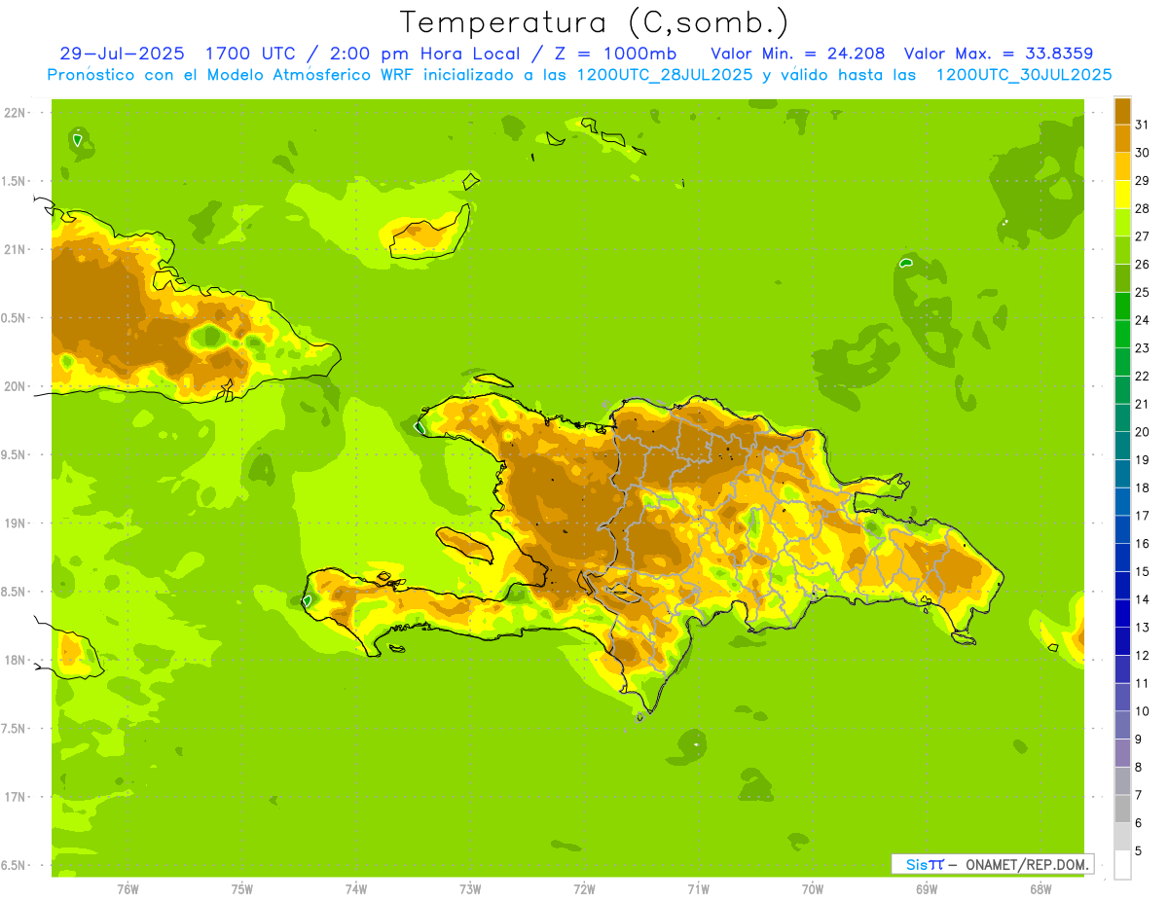Image resolution: width=1168 pixels, height=902 pixels.
Task: Click the '23' color bar label
Action: tap(1142, 347)
